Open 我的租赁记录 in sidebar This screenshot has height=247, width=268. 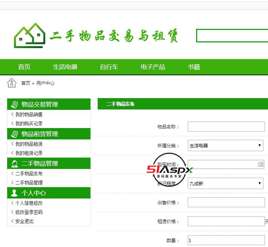click(x=29, y=153)
